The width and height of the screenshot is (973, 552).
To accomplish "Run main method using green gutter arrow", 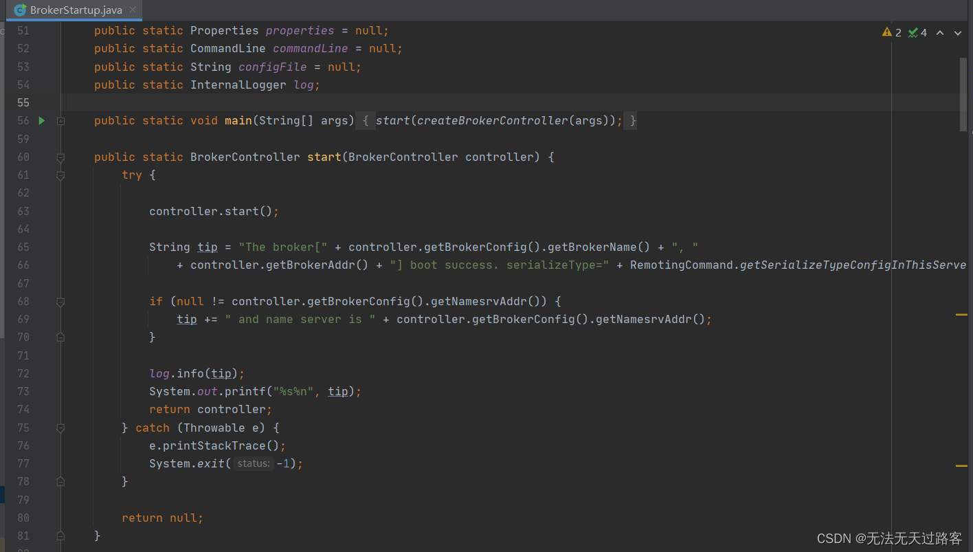I will coord(42,120).
